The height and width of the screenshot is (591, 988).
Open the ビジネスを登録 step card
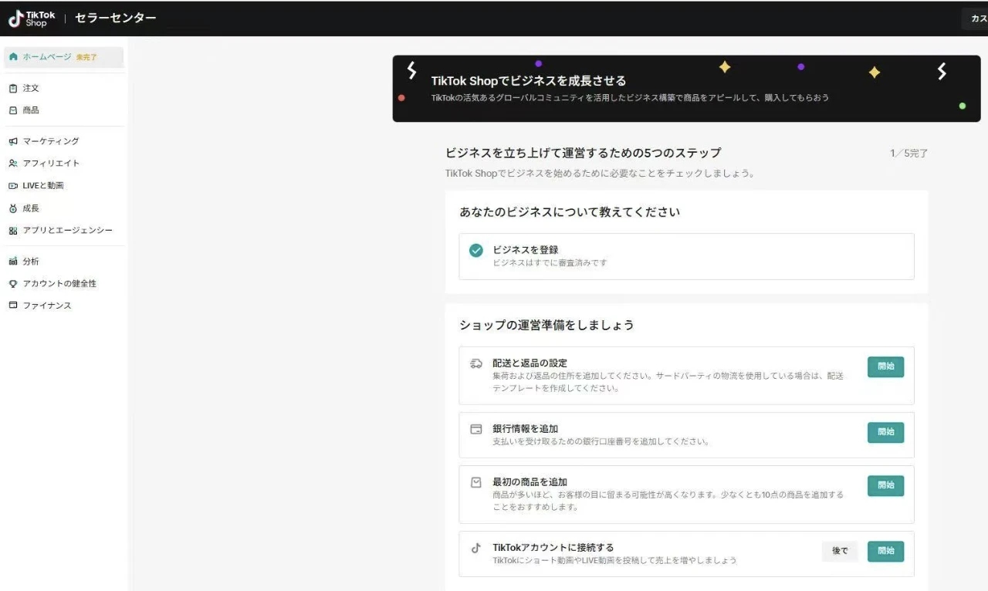click(686, 256)
